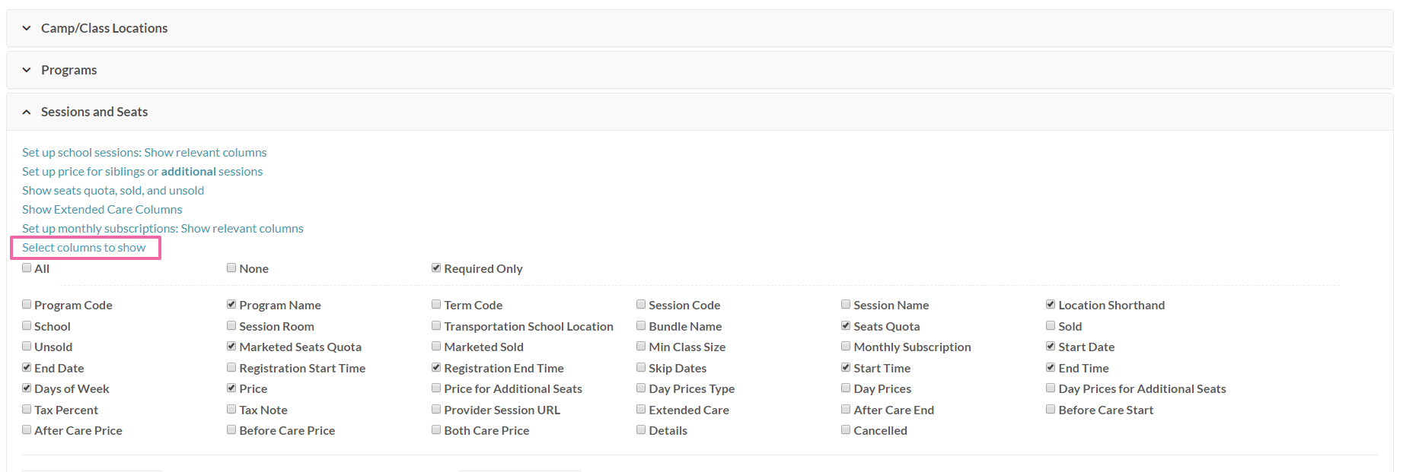Enable the Monthly Subscription column

pyautogui.click(x=845, y=345)
